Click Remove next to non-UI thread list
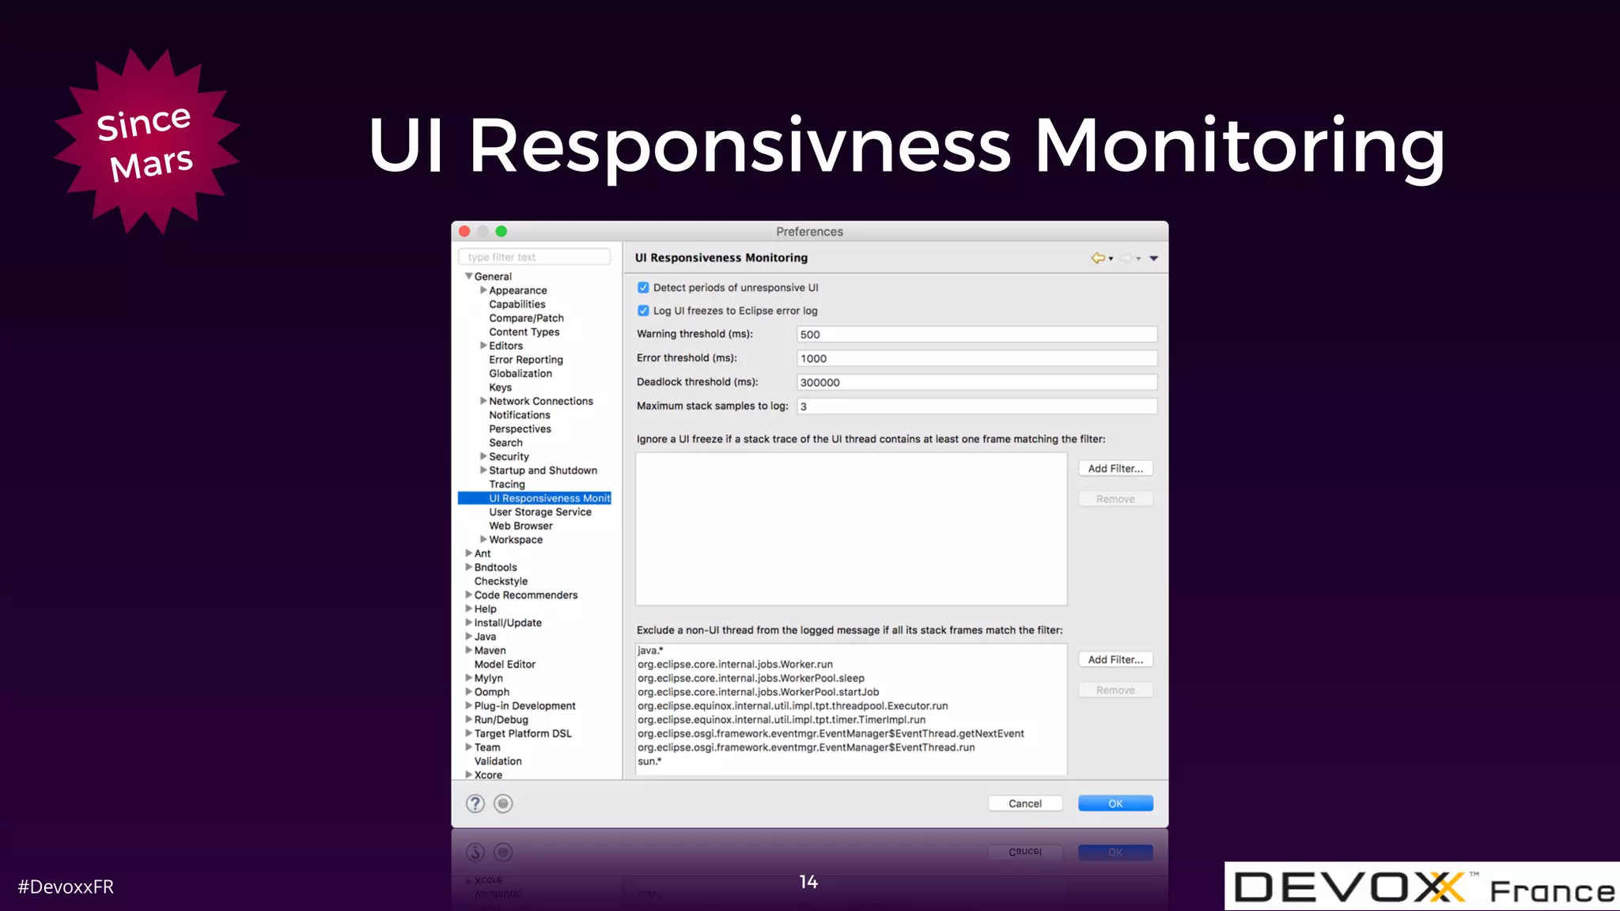Screen dimensions: 1620x911 coord(1115,690)
